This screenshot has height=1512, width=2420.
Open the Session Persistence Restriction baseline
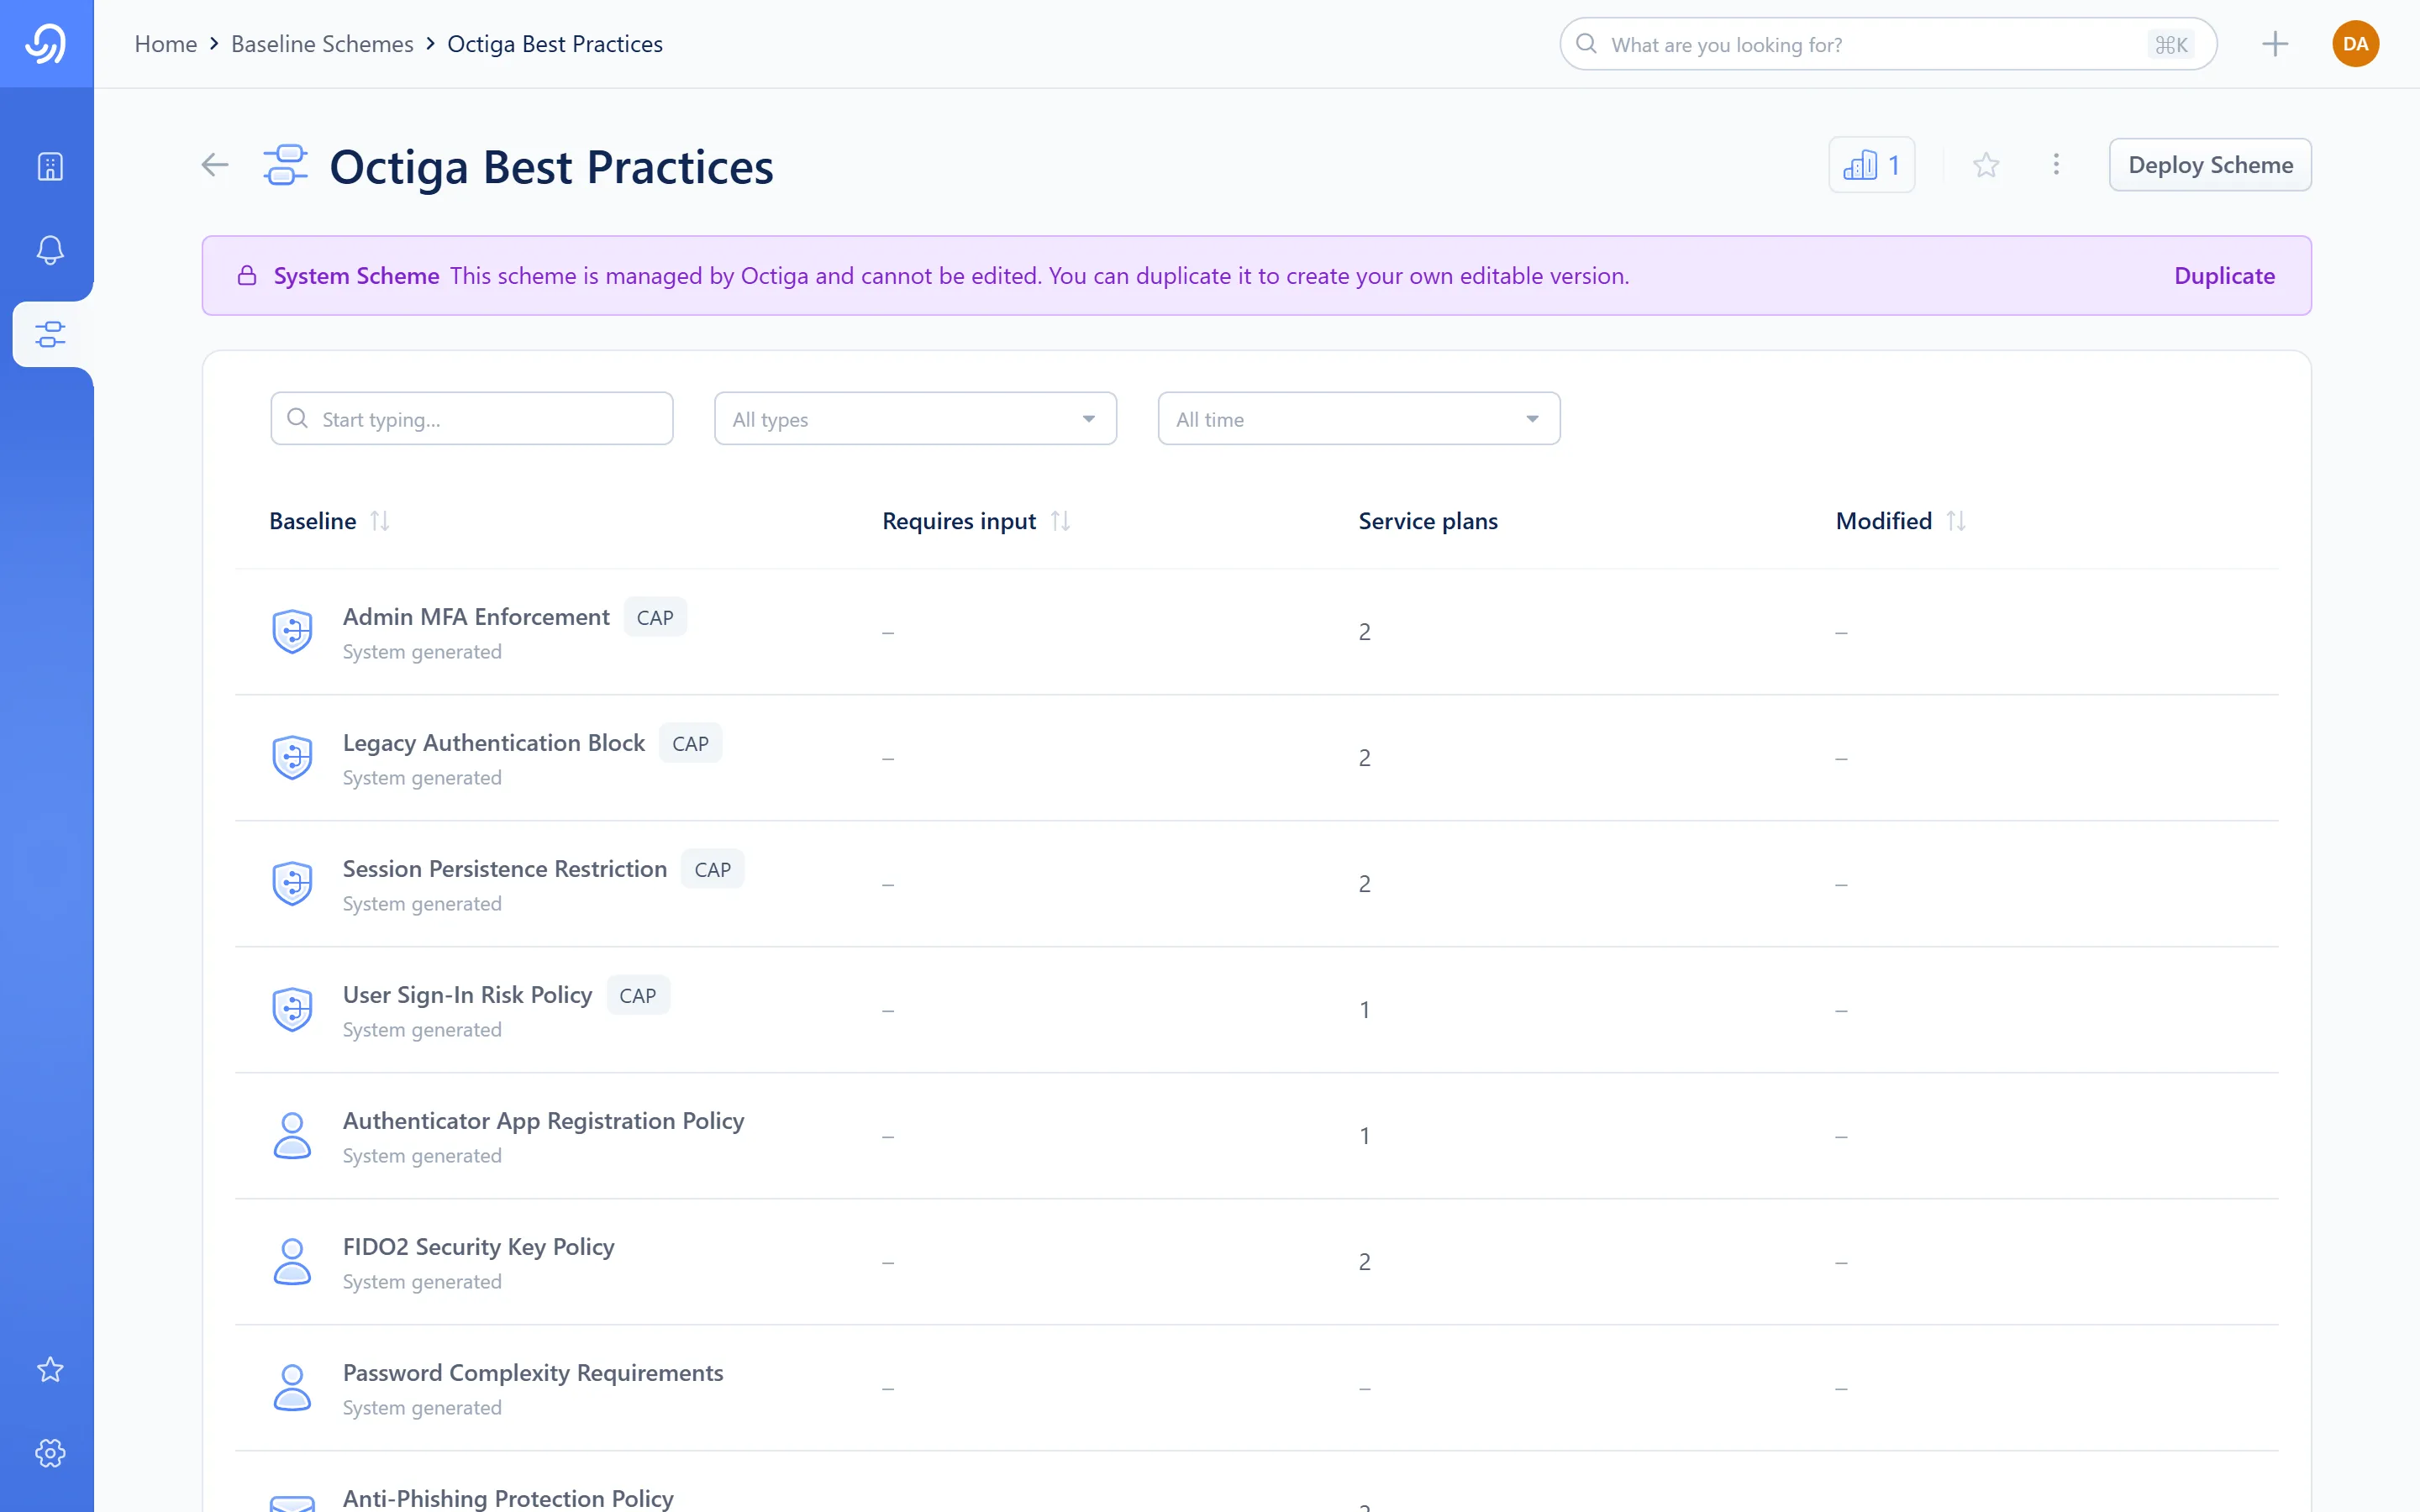[x=1257, y=884]
